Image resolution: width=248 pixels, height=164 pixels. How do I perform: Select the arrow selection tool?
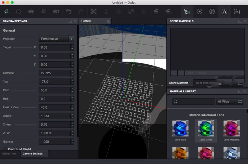tap(6, 11)
